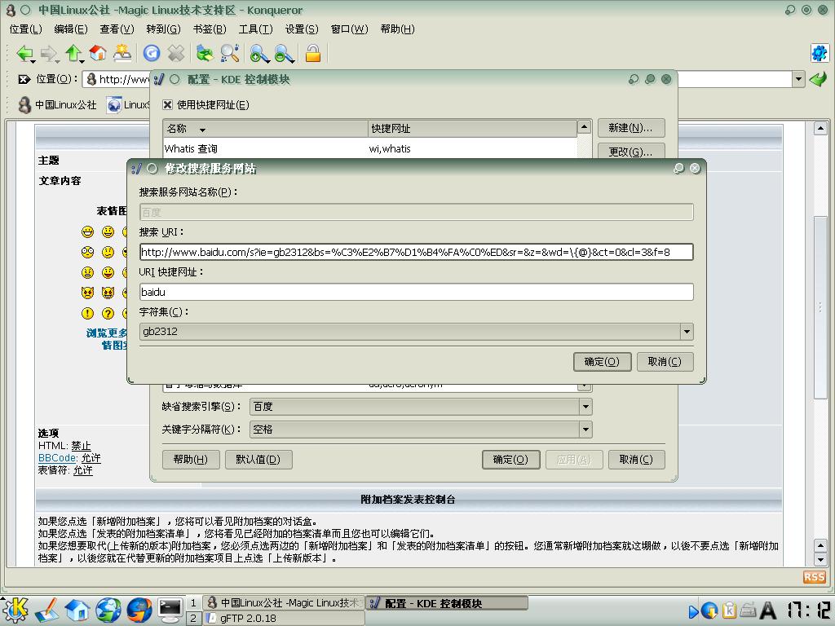The width and height of the screenshot is (835, 626).
Task: Click the pencil editor icon in panel
Action: click(x=46, y=610)
